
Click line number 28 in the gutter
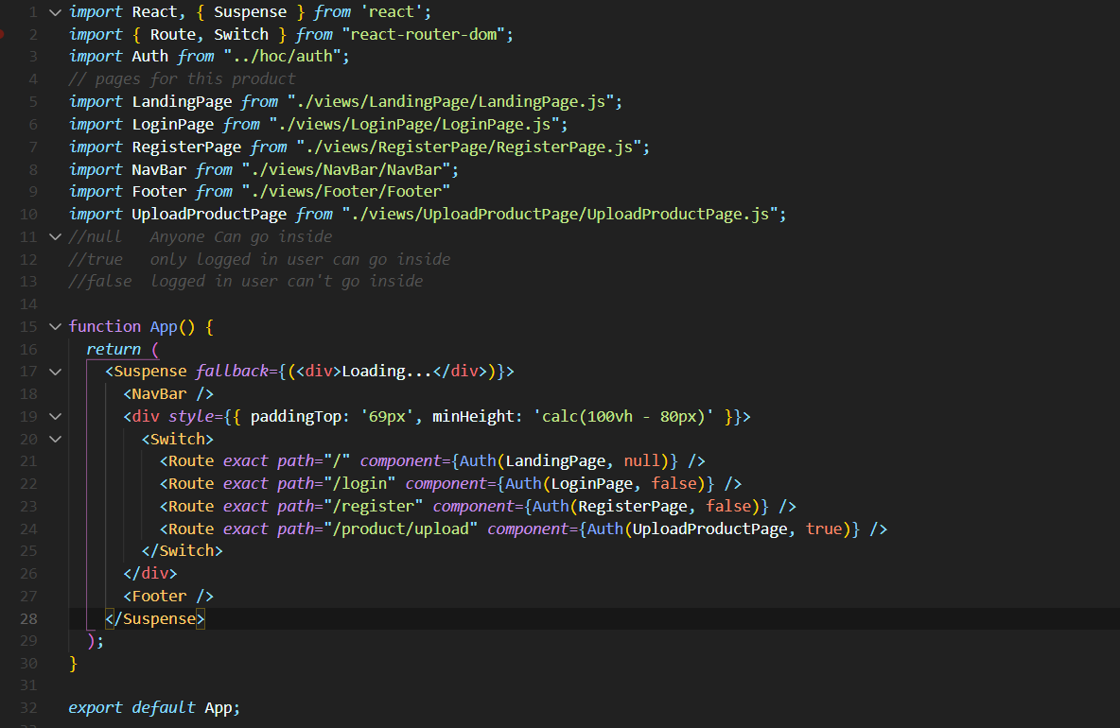coord(28,618)
